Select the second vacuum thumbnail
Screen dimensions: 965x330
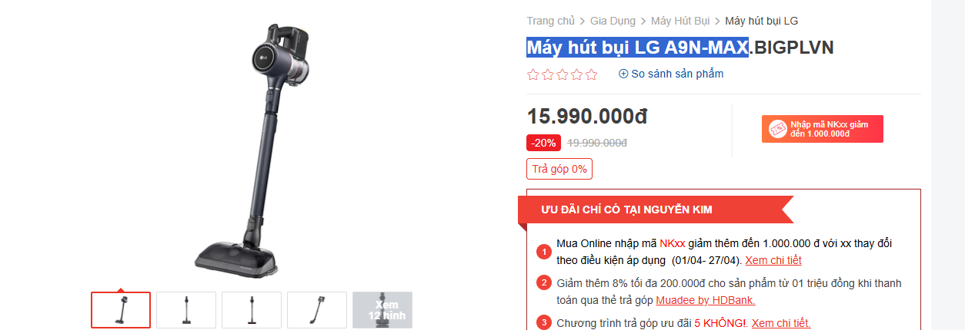186,310
